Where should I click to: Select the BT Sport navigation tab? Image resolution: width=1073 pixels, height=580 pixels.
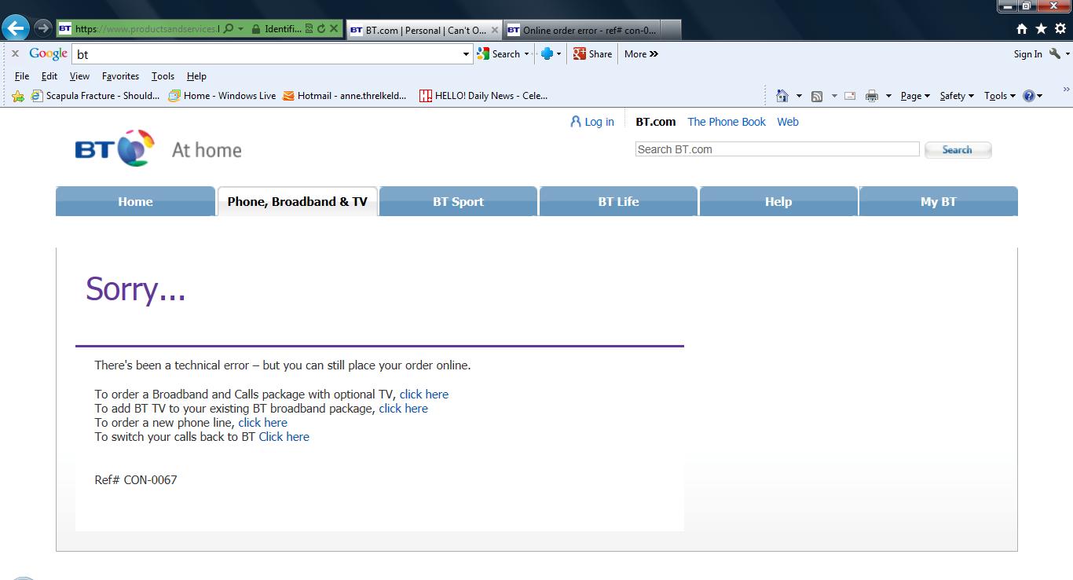[458, 201]
